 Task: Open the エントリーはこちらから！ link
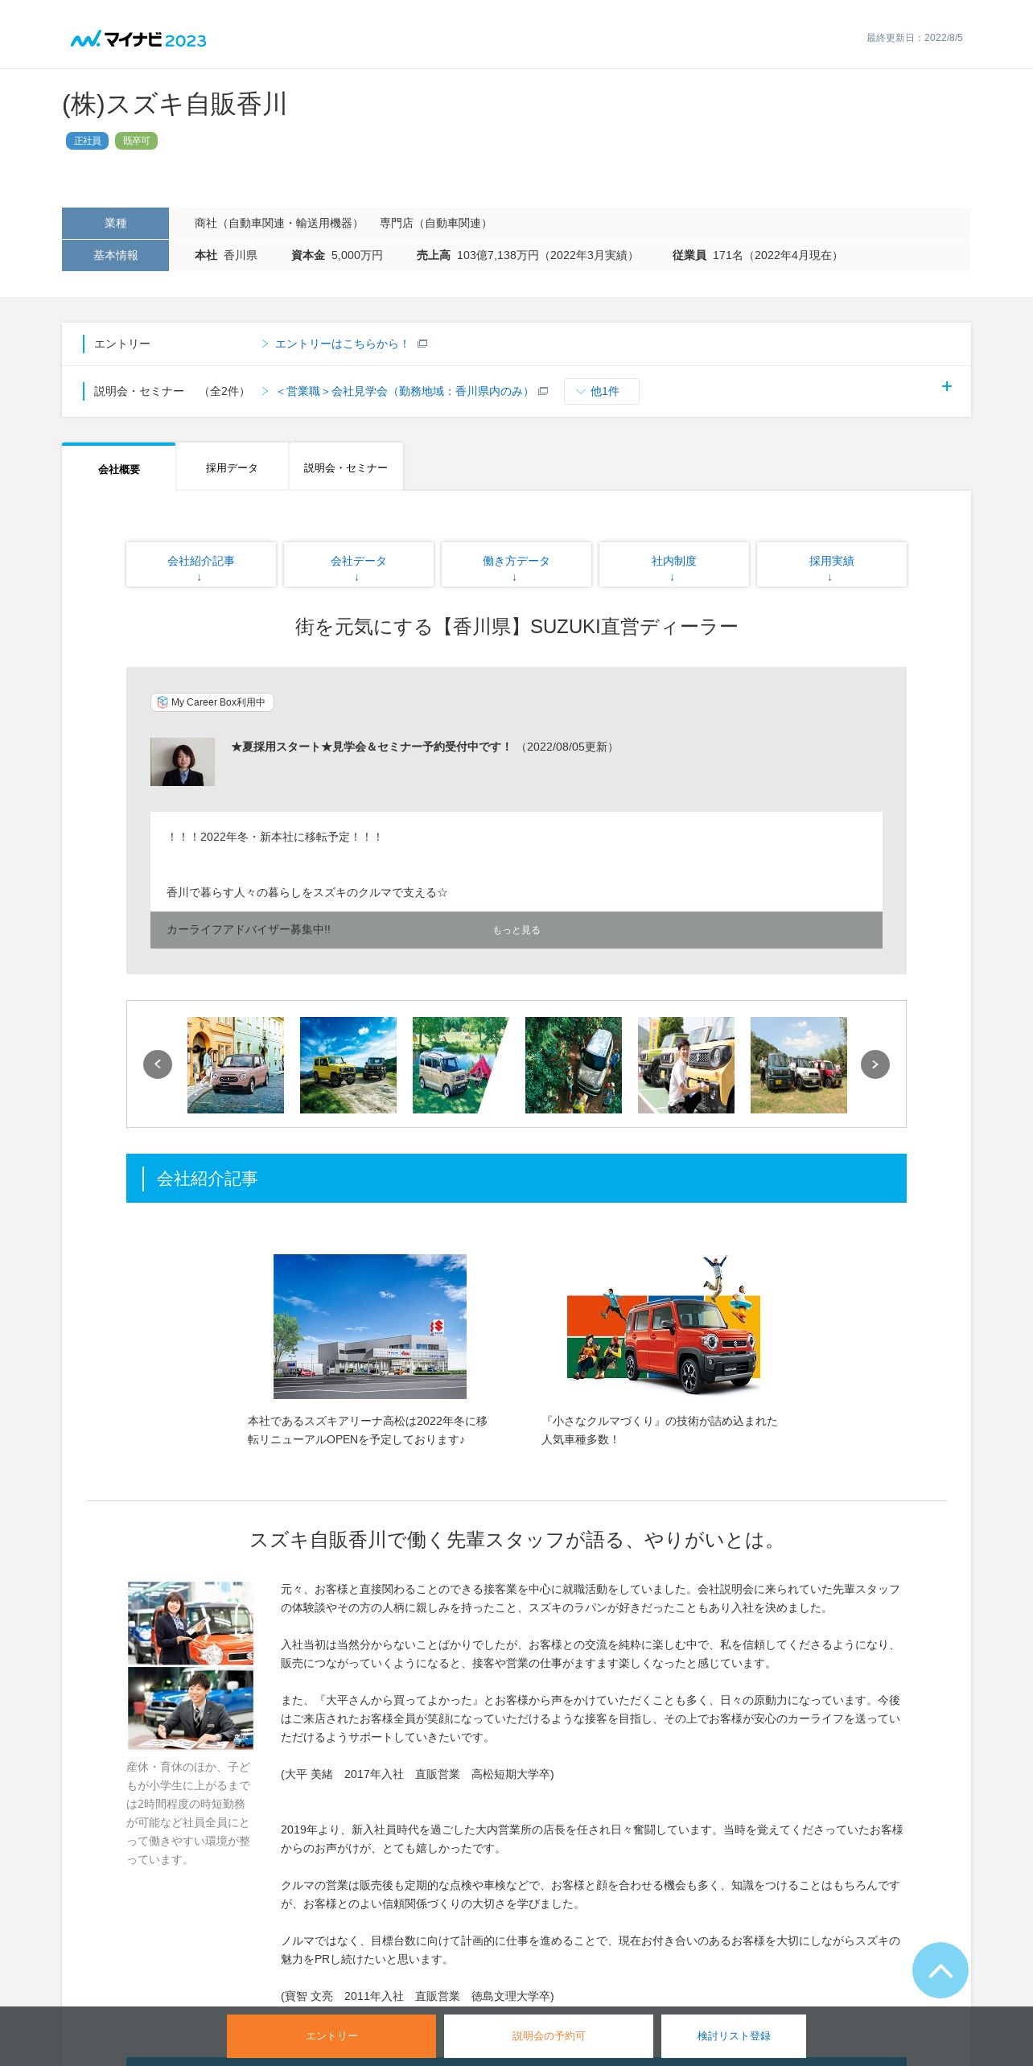click(341, 344)
